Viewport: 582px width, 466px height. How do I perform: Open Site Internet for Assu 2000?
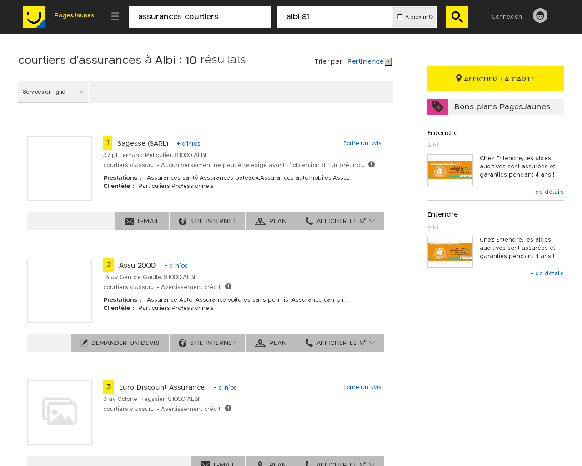click(x=207, y=343)
